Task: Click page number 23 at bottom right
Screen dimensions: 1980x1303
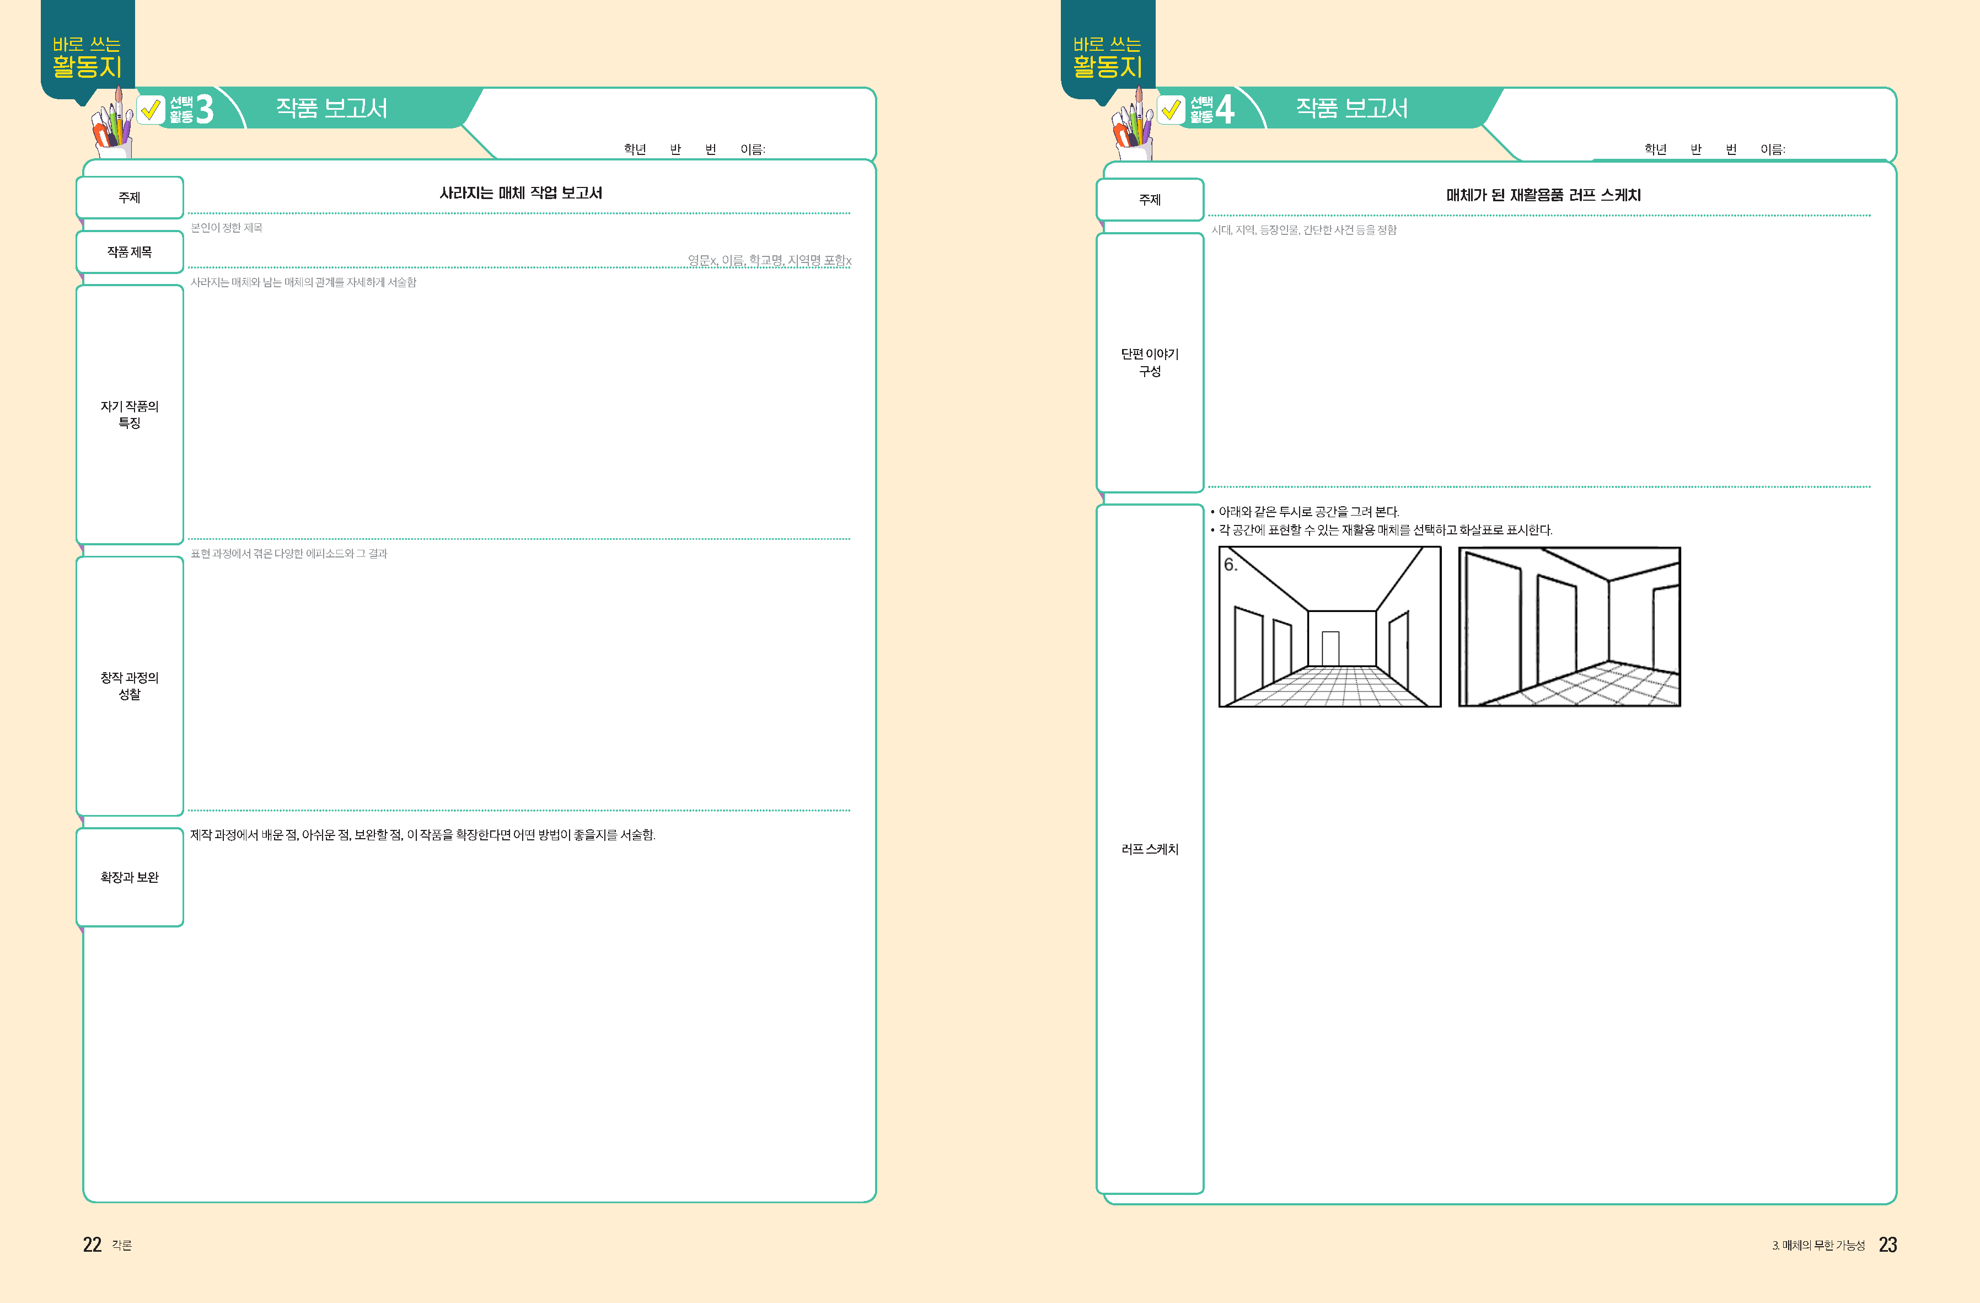Action: [x=1888, y=1245]
